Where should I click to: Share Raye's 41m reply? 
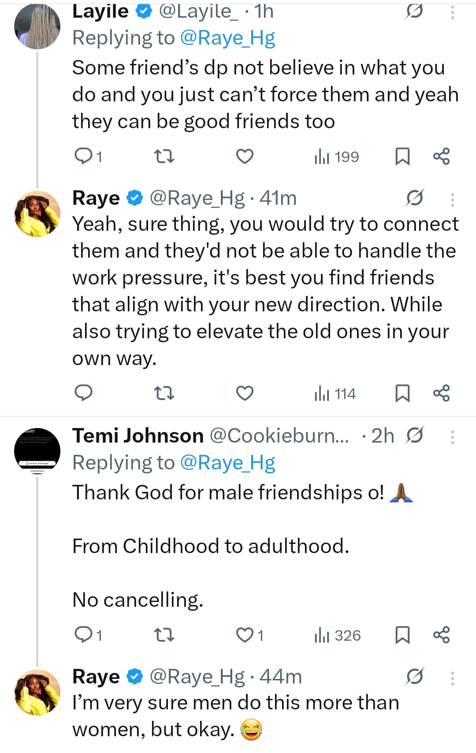tap(441, 393)
